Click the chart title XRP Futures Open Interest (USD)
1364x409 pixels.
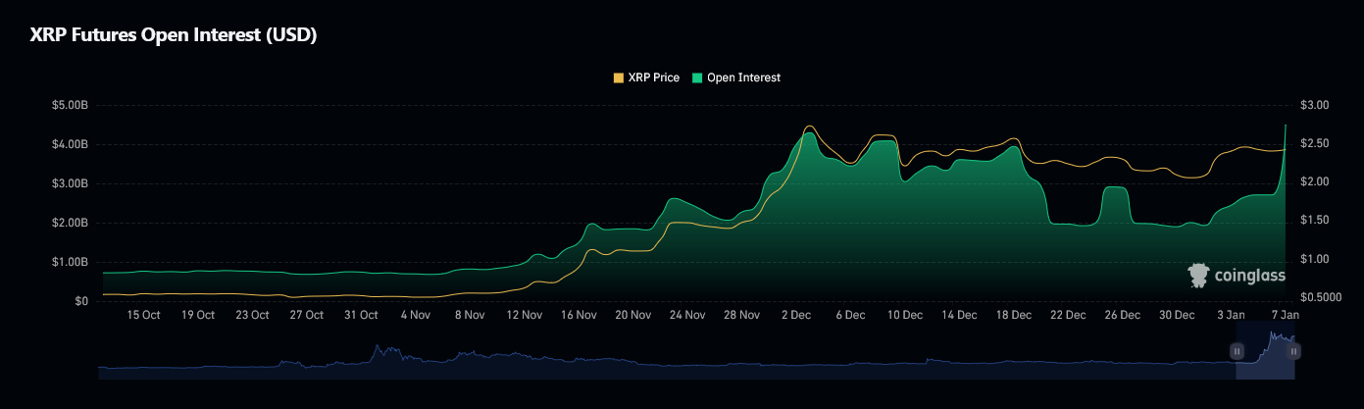[172, 34]
